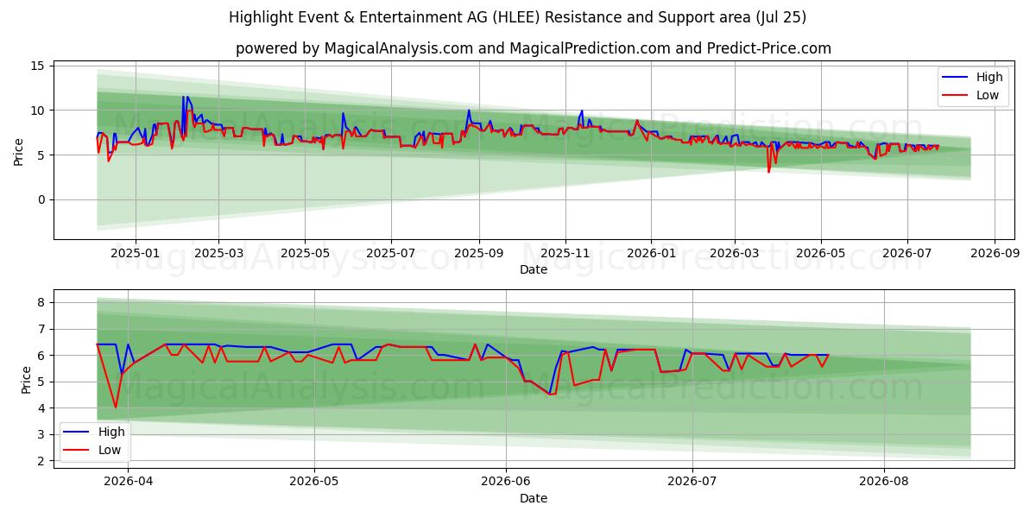Click the 'High' legend entry in top chart
The image size is (1036, 518).
point(989,78)
